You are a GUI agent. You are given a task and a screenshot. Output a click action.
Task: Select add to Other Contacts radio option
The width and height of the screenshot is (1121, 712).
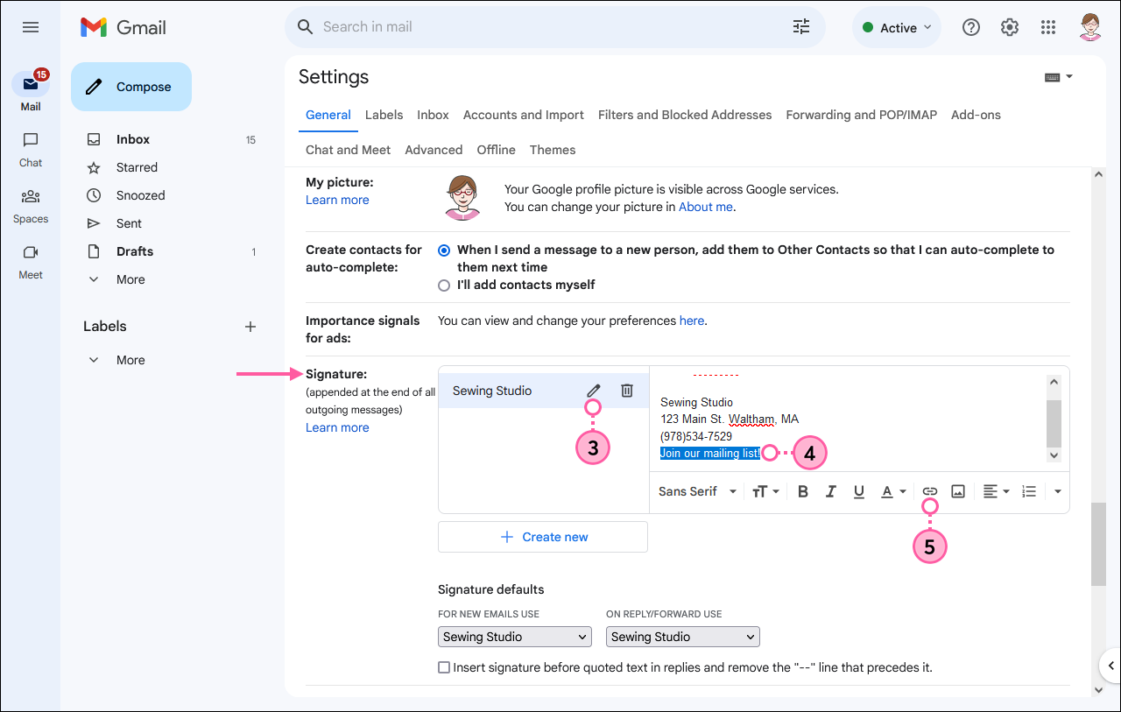[444, 250]
